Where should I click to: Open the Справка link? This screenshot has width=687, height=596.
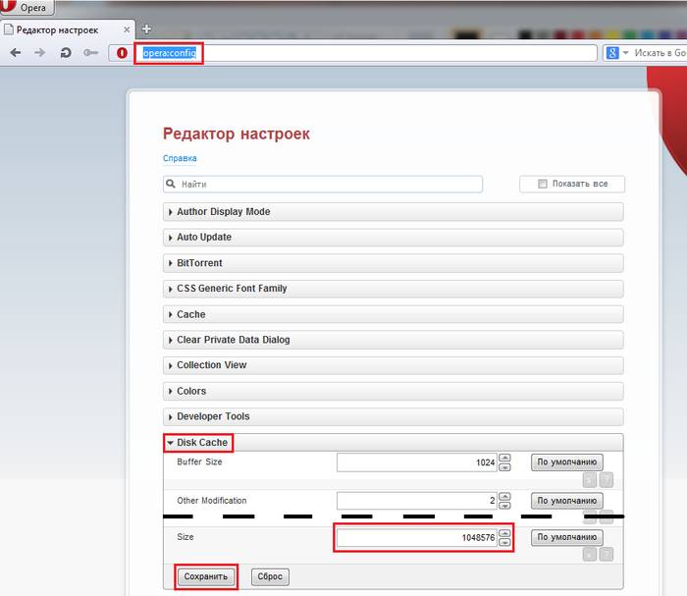point(180,158)
